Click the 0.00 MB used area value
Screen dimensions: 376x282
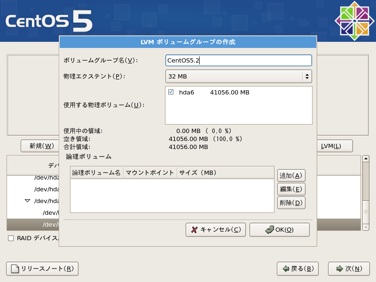click(188, 131)
